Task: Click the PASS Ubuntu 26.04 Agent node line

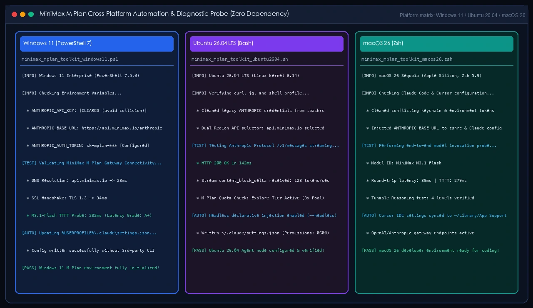Action: (x=258, y=251)
